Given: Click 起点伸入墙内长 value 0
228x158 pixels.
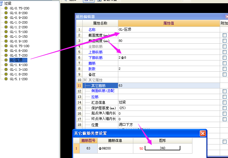Looking at the screenshot, I should 169,113.
